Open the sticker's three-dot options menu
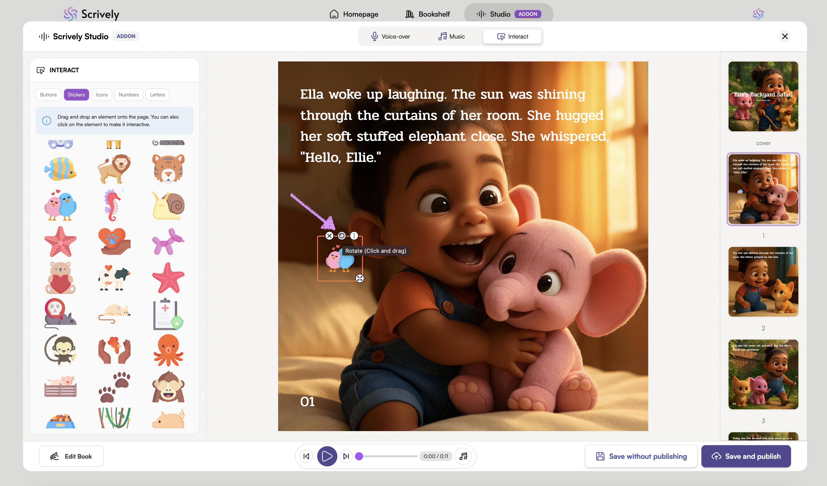The image size is (827, 486). point(354,236)
